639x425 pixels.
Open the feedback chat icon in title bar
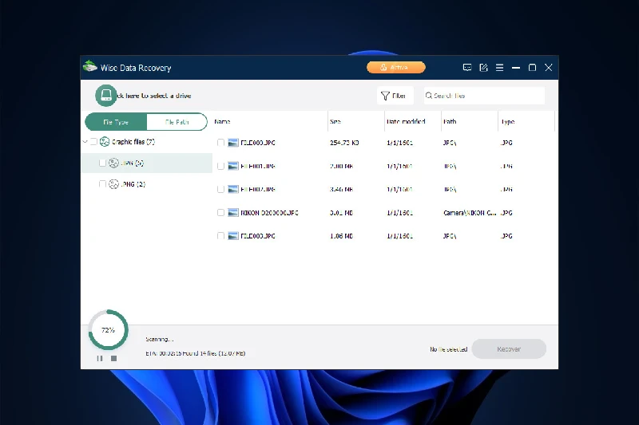467,68
